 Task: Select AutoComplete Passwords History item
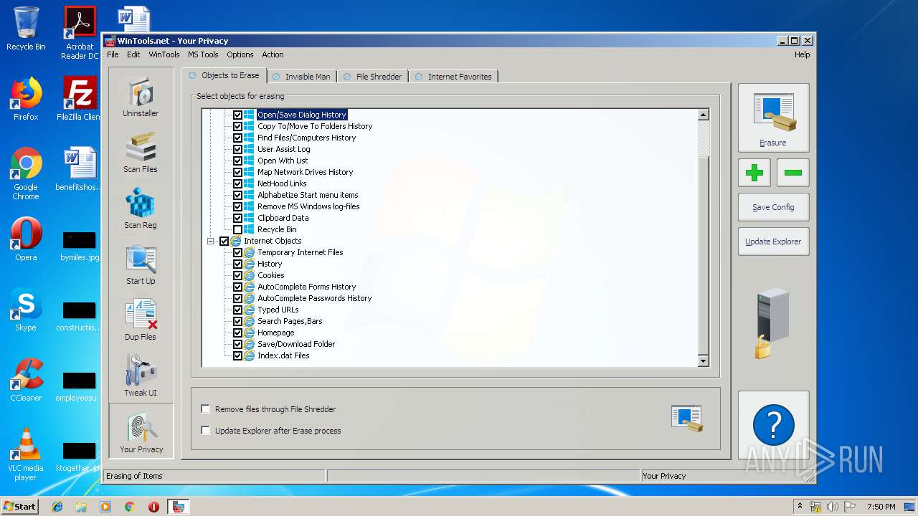click(315, 298)
